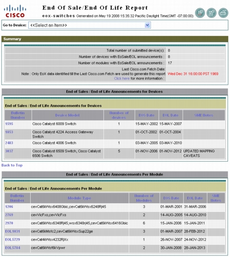
Task: Click the first round export icon in the header
Action: 200,13
